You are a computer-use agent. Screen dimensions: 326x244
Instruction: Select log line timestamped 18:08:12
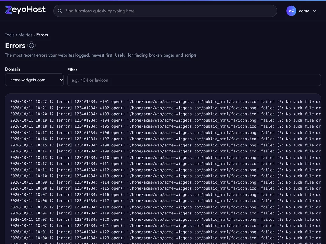pyautogui.click(x=165, y=188)
